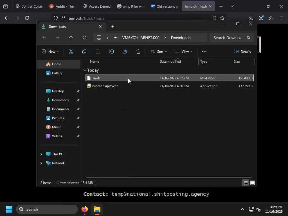Click Explorer forward navigation arrow
Viewport: 288px width, 216px height.
[x=58, y=38]
